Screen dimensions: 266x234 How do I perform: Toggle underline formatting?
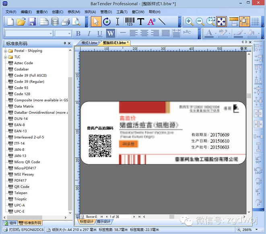(100, 33)
